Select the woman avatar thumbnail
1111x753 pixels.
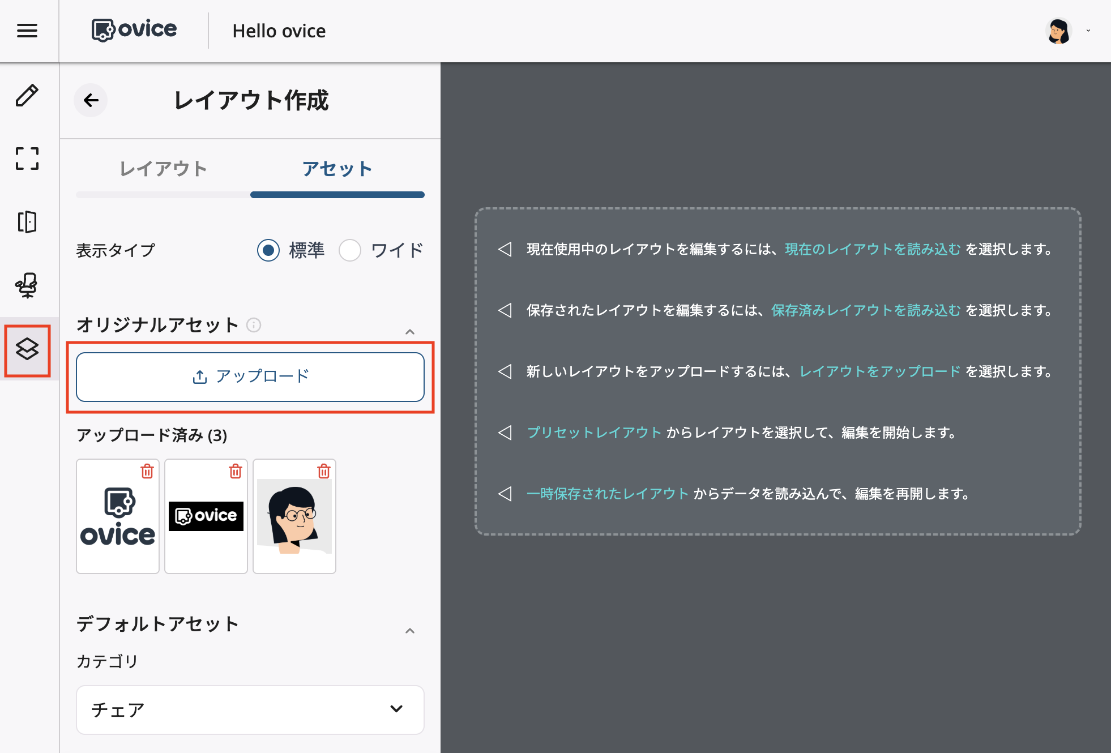294,516
